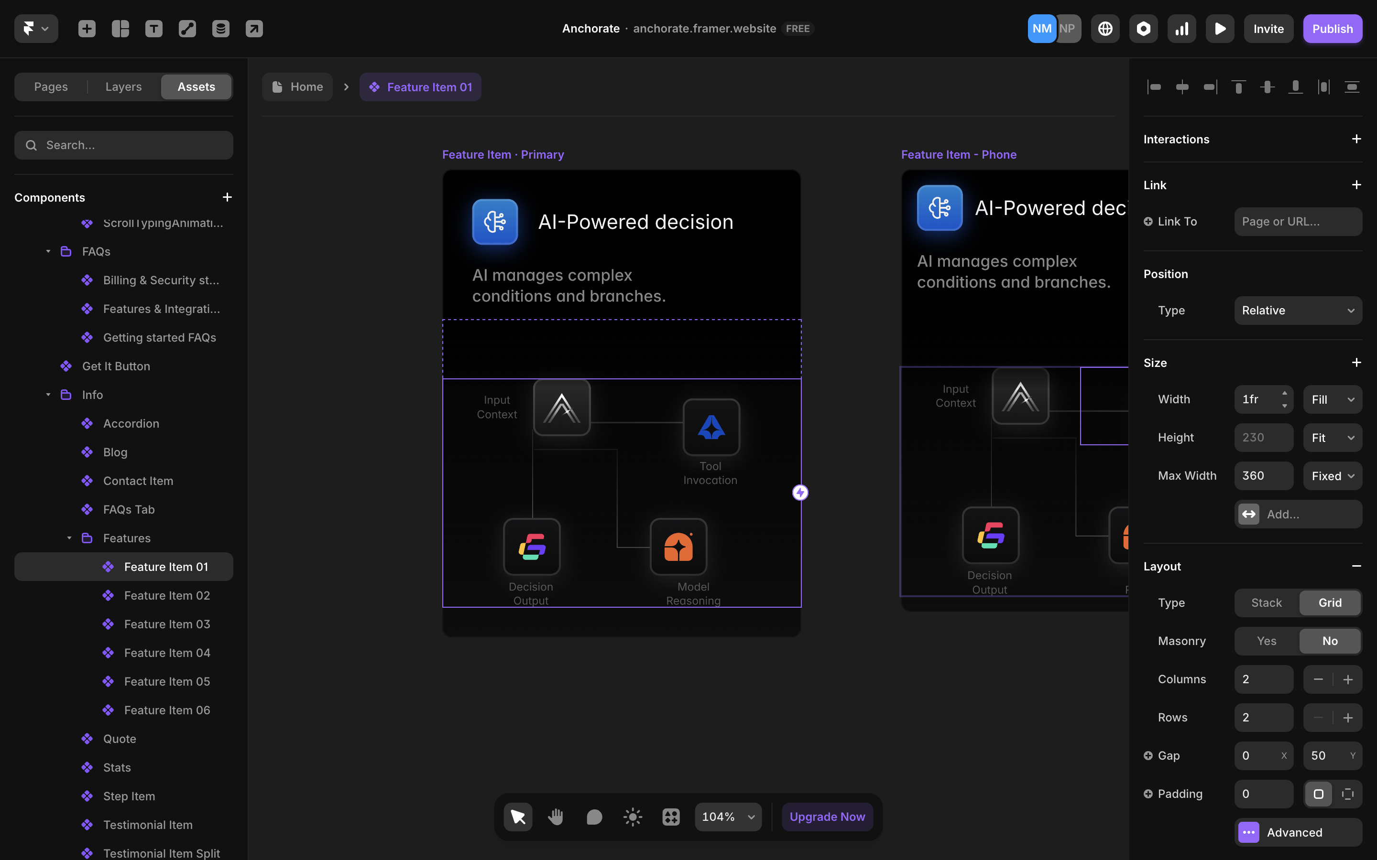Open the Position Type Relative dropdown

click(x=1298, y=311)
